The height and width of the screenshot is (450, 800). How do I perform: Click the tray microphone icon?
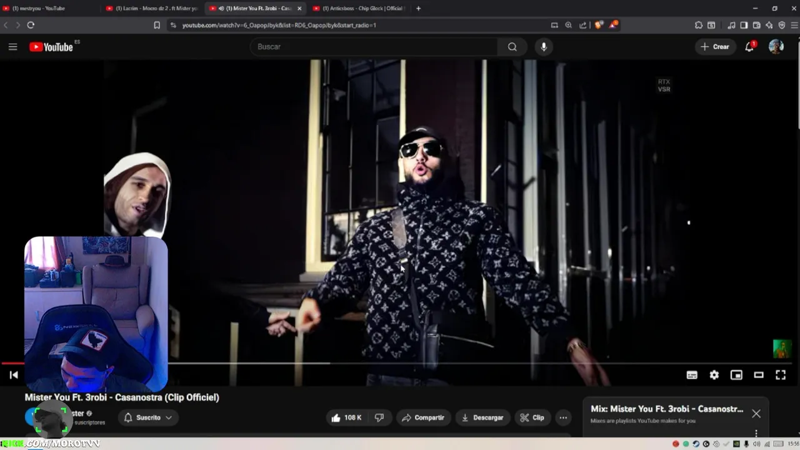point(746,444)
